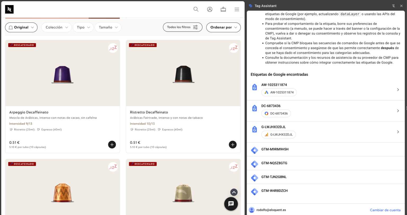Screen dimensions: 407x215
Task: Click the AW-1025311874 Google Ads chip
Action: click(x=279, y=92)
